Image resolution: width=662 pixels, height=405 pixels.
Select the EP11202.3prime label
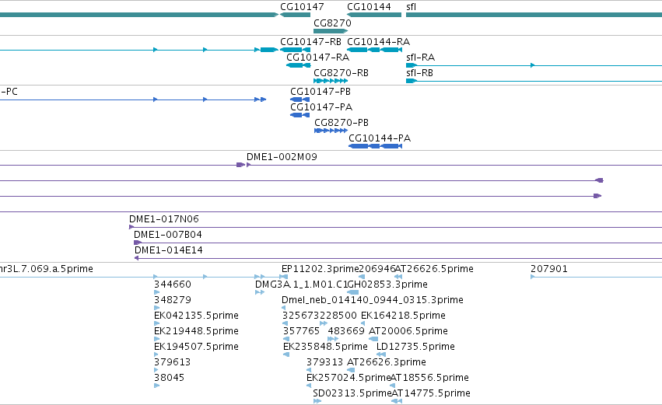click(320, 269)
